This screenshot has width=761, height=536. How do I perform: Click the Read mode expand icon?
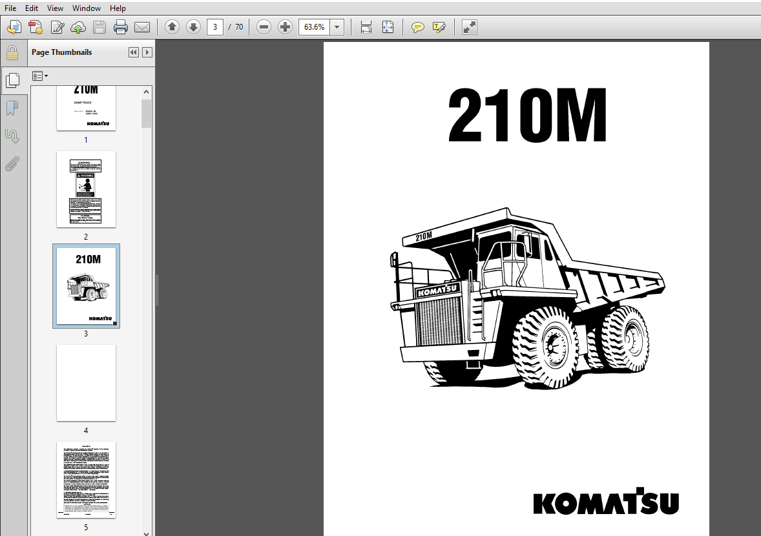(x=469, y=27)
